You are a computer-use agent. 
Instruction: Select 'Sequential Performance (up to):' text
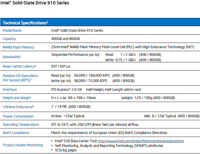click(x=75, y=55)
